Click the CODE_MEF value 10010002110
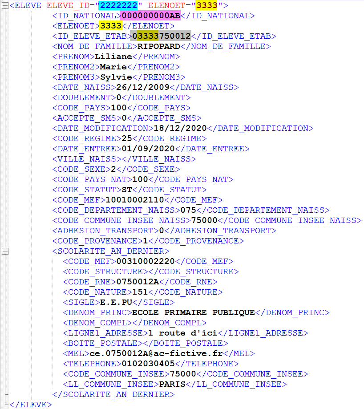Screen dimensions: 364x409 pos(135,200)
